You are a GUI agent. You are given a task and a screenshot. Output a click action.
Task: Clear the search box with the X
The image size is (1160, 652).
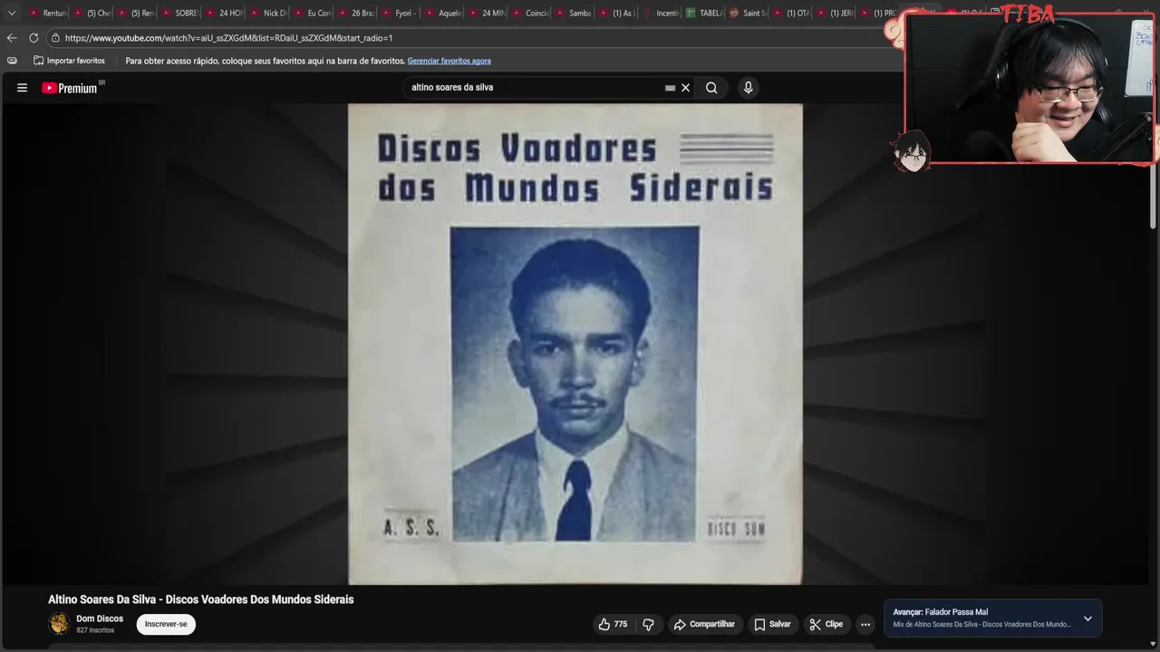[x=686, y=88]
